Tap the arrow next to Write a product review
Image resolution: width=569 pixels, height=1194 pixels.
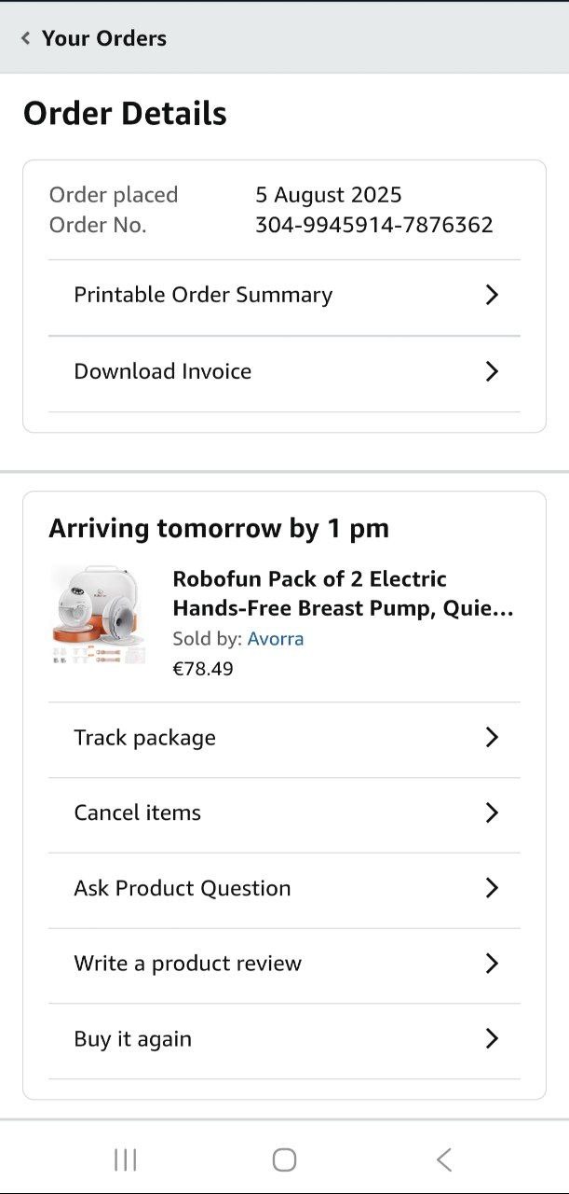(492, 964)
